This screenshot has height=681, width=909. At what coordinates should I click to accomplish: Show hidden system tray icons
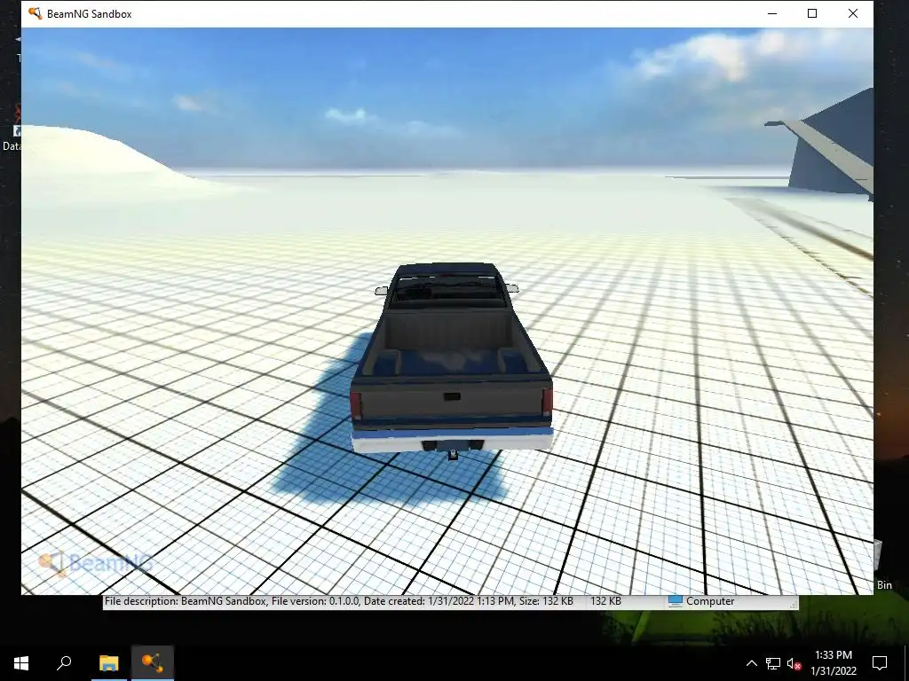coord(751,663)
